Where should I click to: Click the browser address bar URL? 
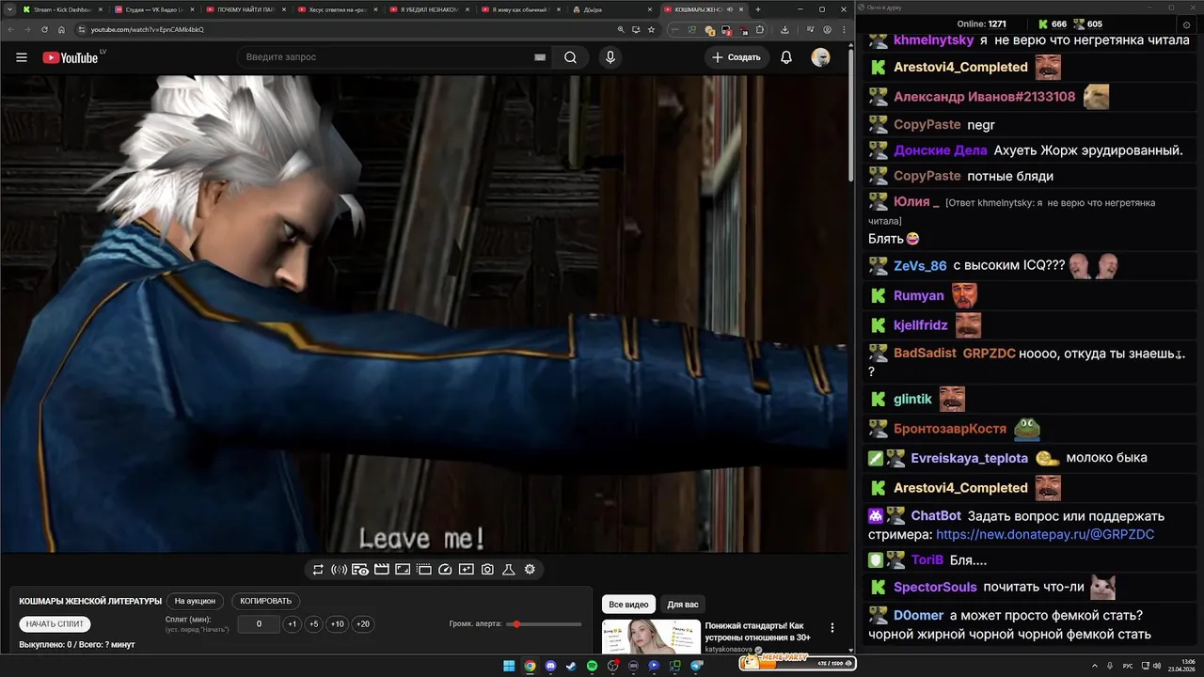(148, 29)
